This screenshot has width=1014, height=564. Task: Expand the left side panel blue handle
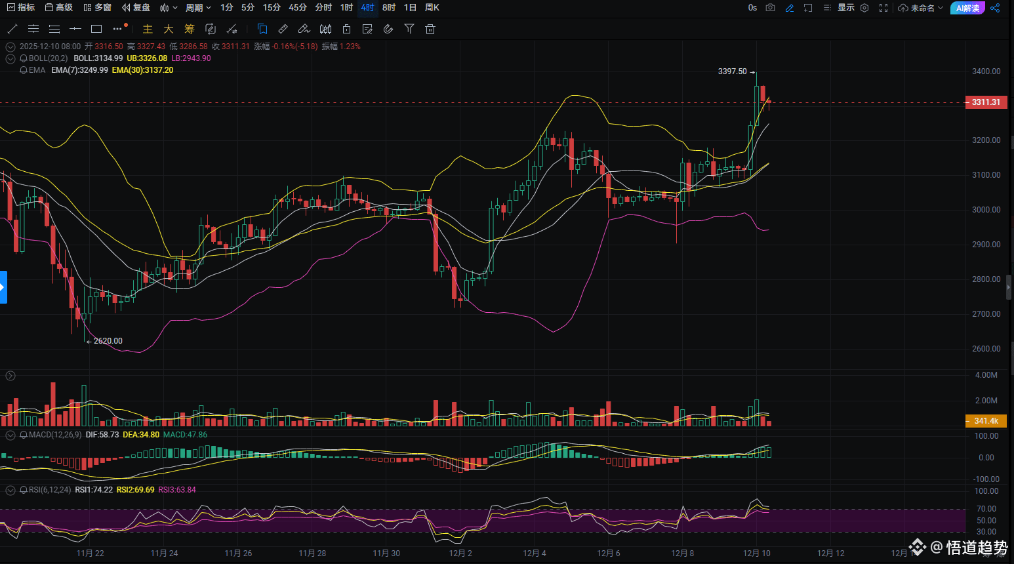click(x=3, y=287)
